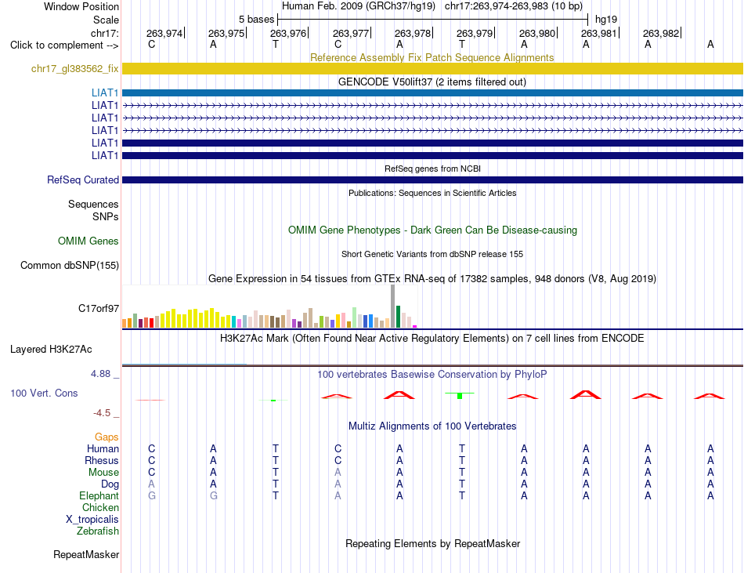Click the 'RepeatMasker' track label
This screenshot has height=573, width=744.
[86, 554]
